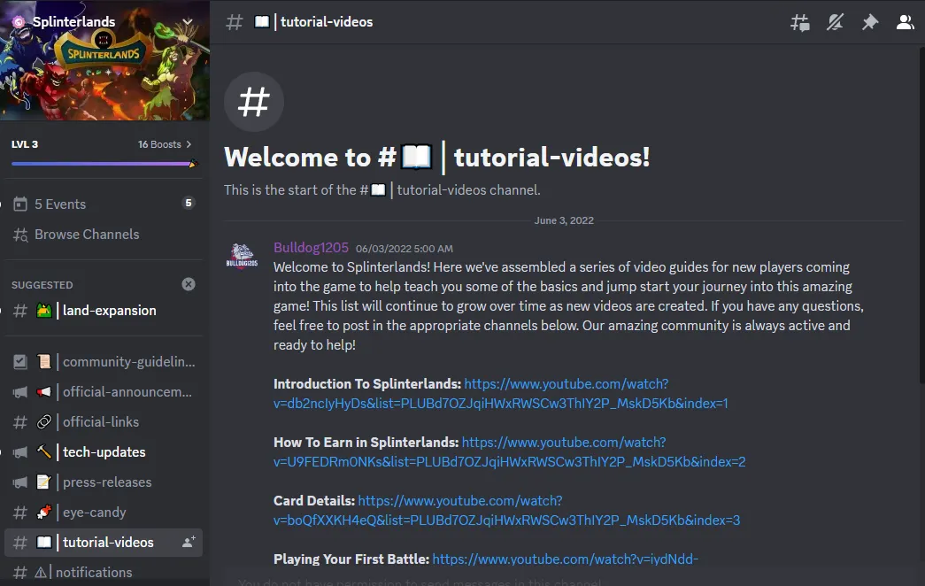Image resolution: width=925 pixels, height=586 pixels.
Task: Click the create invite icon on tutorial-videos
Action: tap(189, 542)
